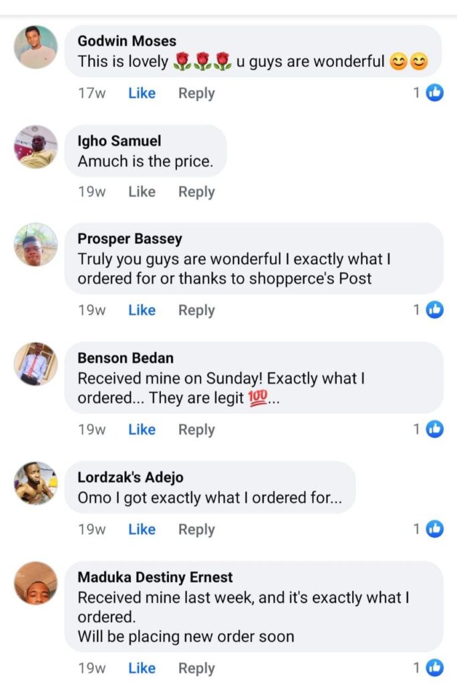The width and height of the screenshot is (457, 684).
Task: Open Lordzak's Adejo's avatar
Action: pyautogui.click(x=36, y=483)
